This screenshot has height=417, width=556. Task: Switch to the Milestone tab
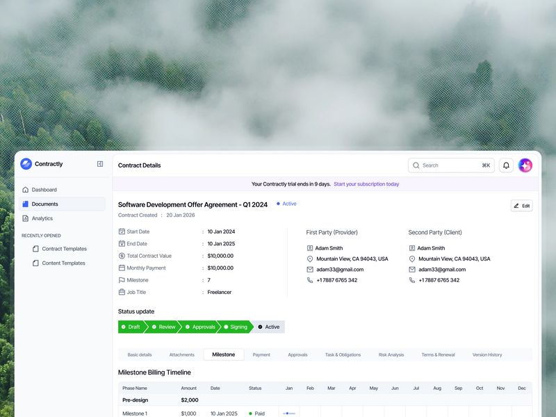tap(223, 354)
